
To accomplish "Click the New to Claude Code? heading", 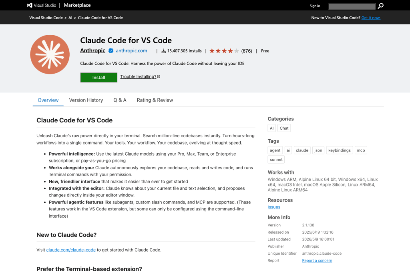I will pyautogui.click(x=66, y=235).
